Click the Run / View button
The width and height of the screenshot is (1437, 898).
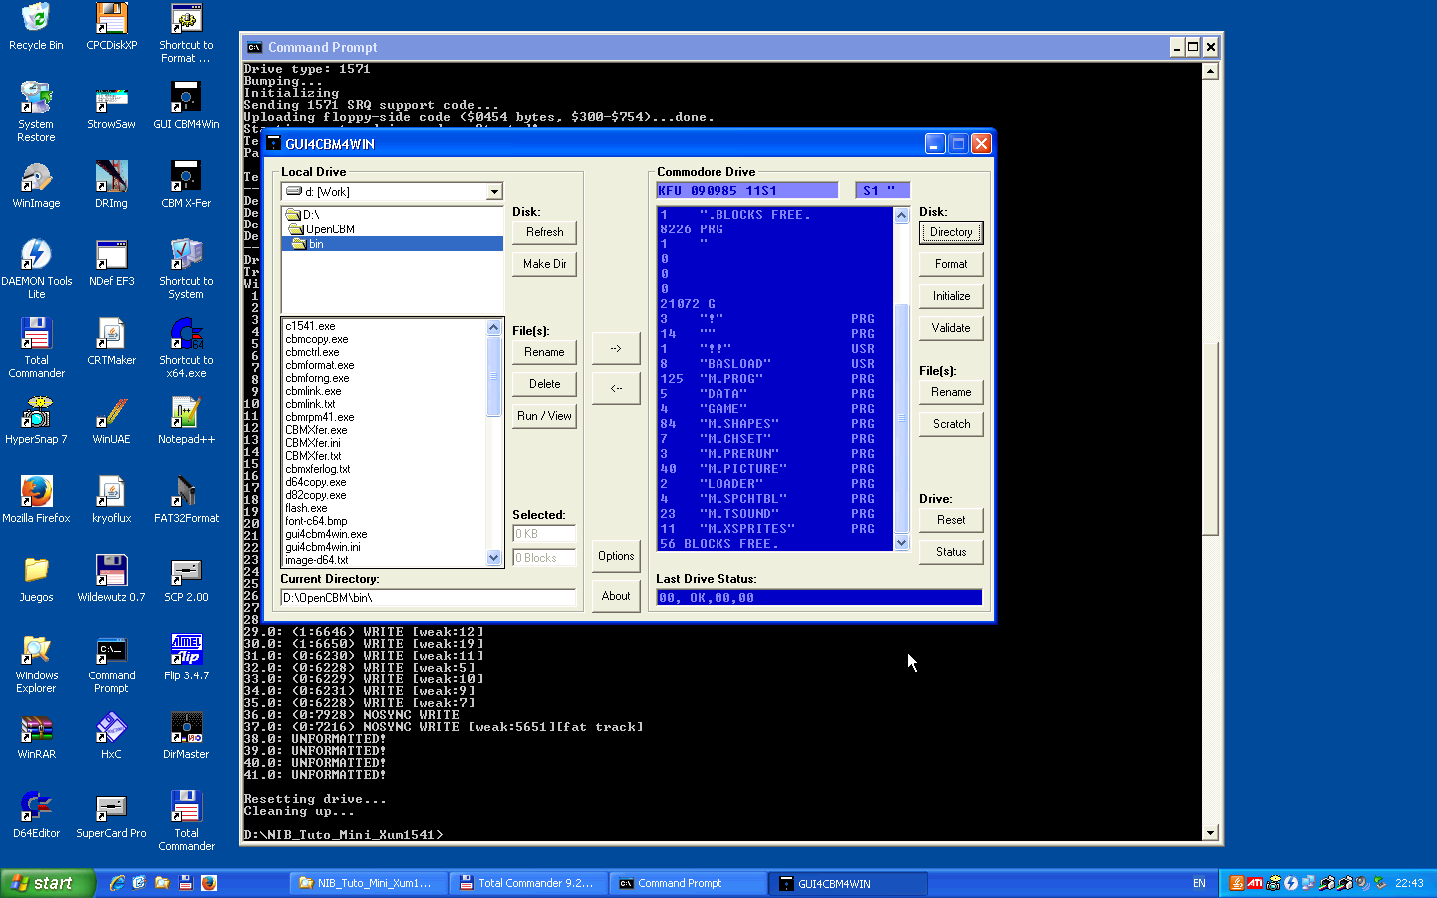pyautogui.click(x=544, y=416)
